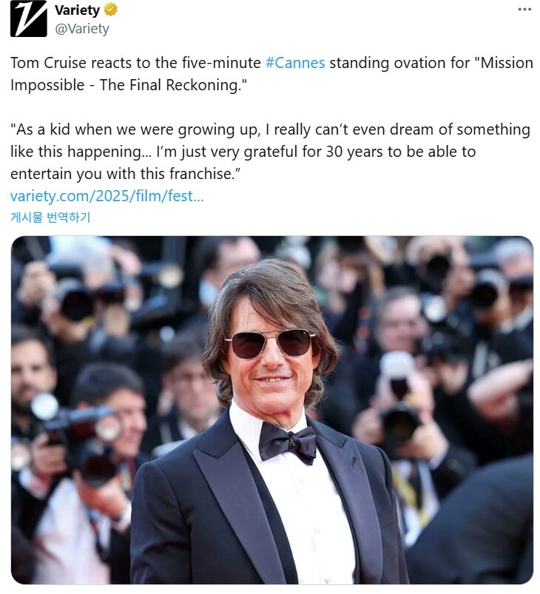Screen dimensions: 540x594
Task: Go to the @Variety handle
Action: click(x=81, y=29)
